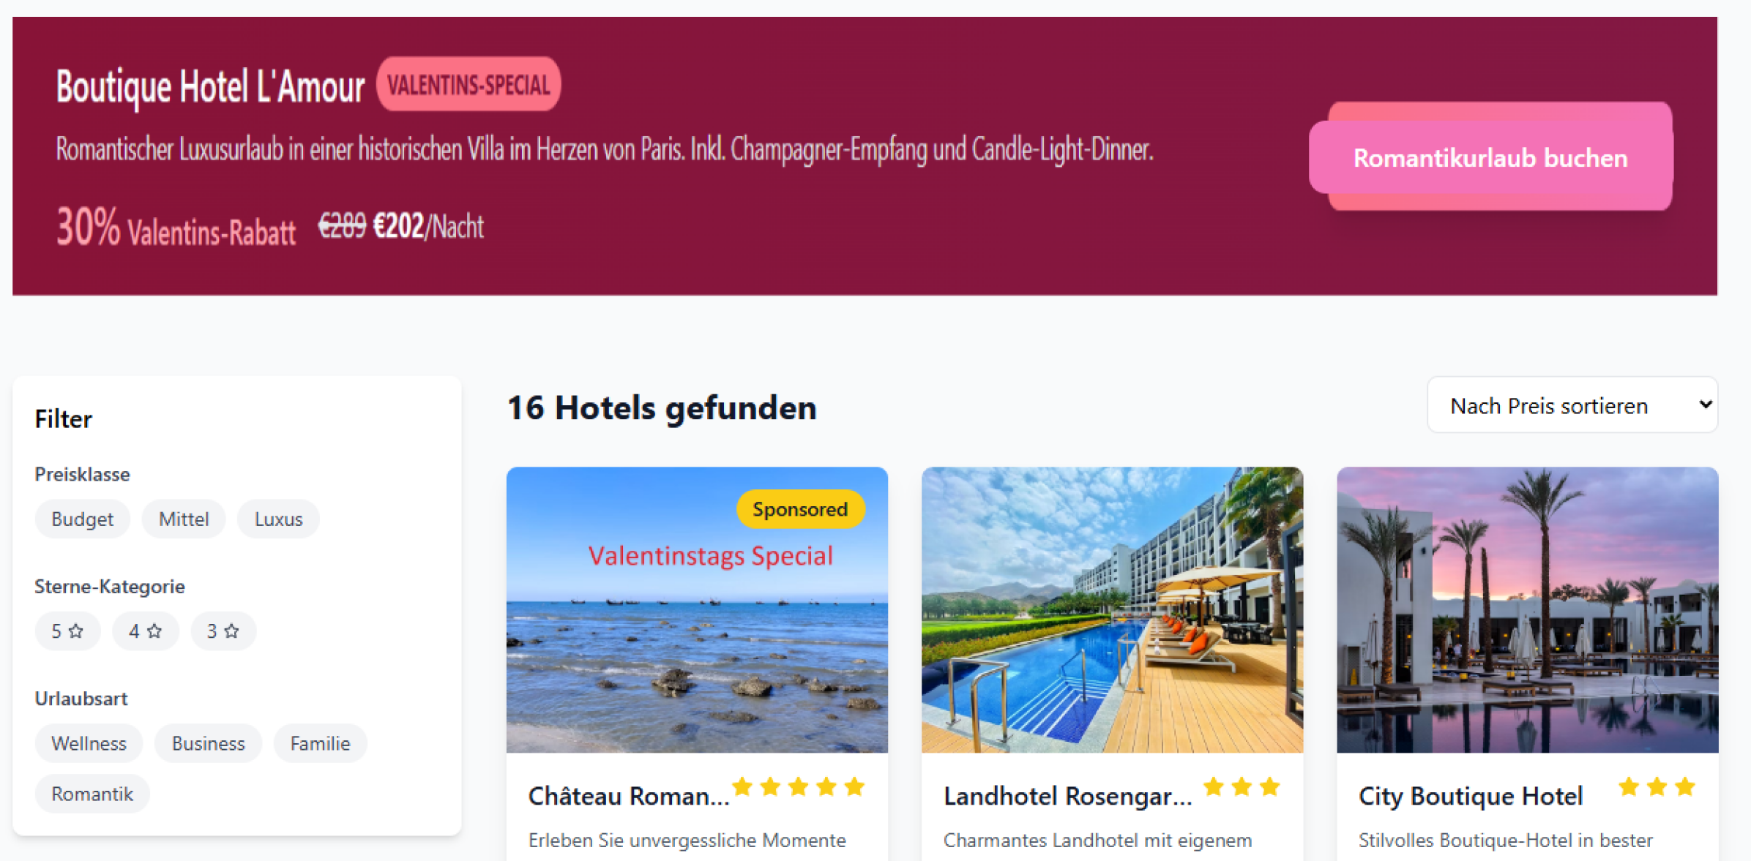Select the Business vacation type chip

click(208, 743)
